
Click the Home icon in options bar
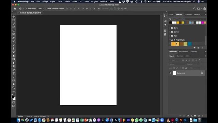[15, 9]
